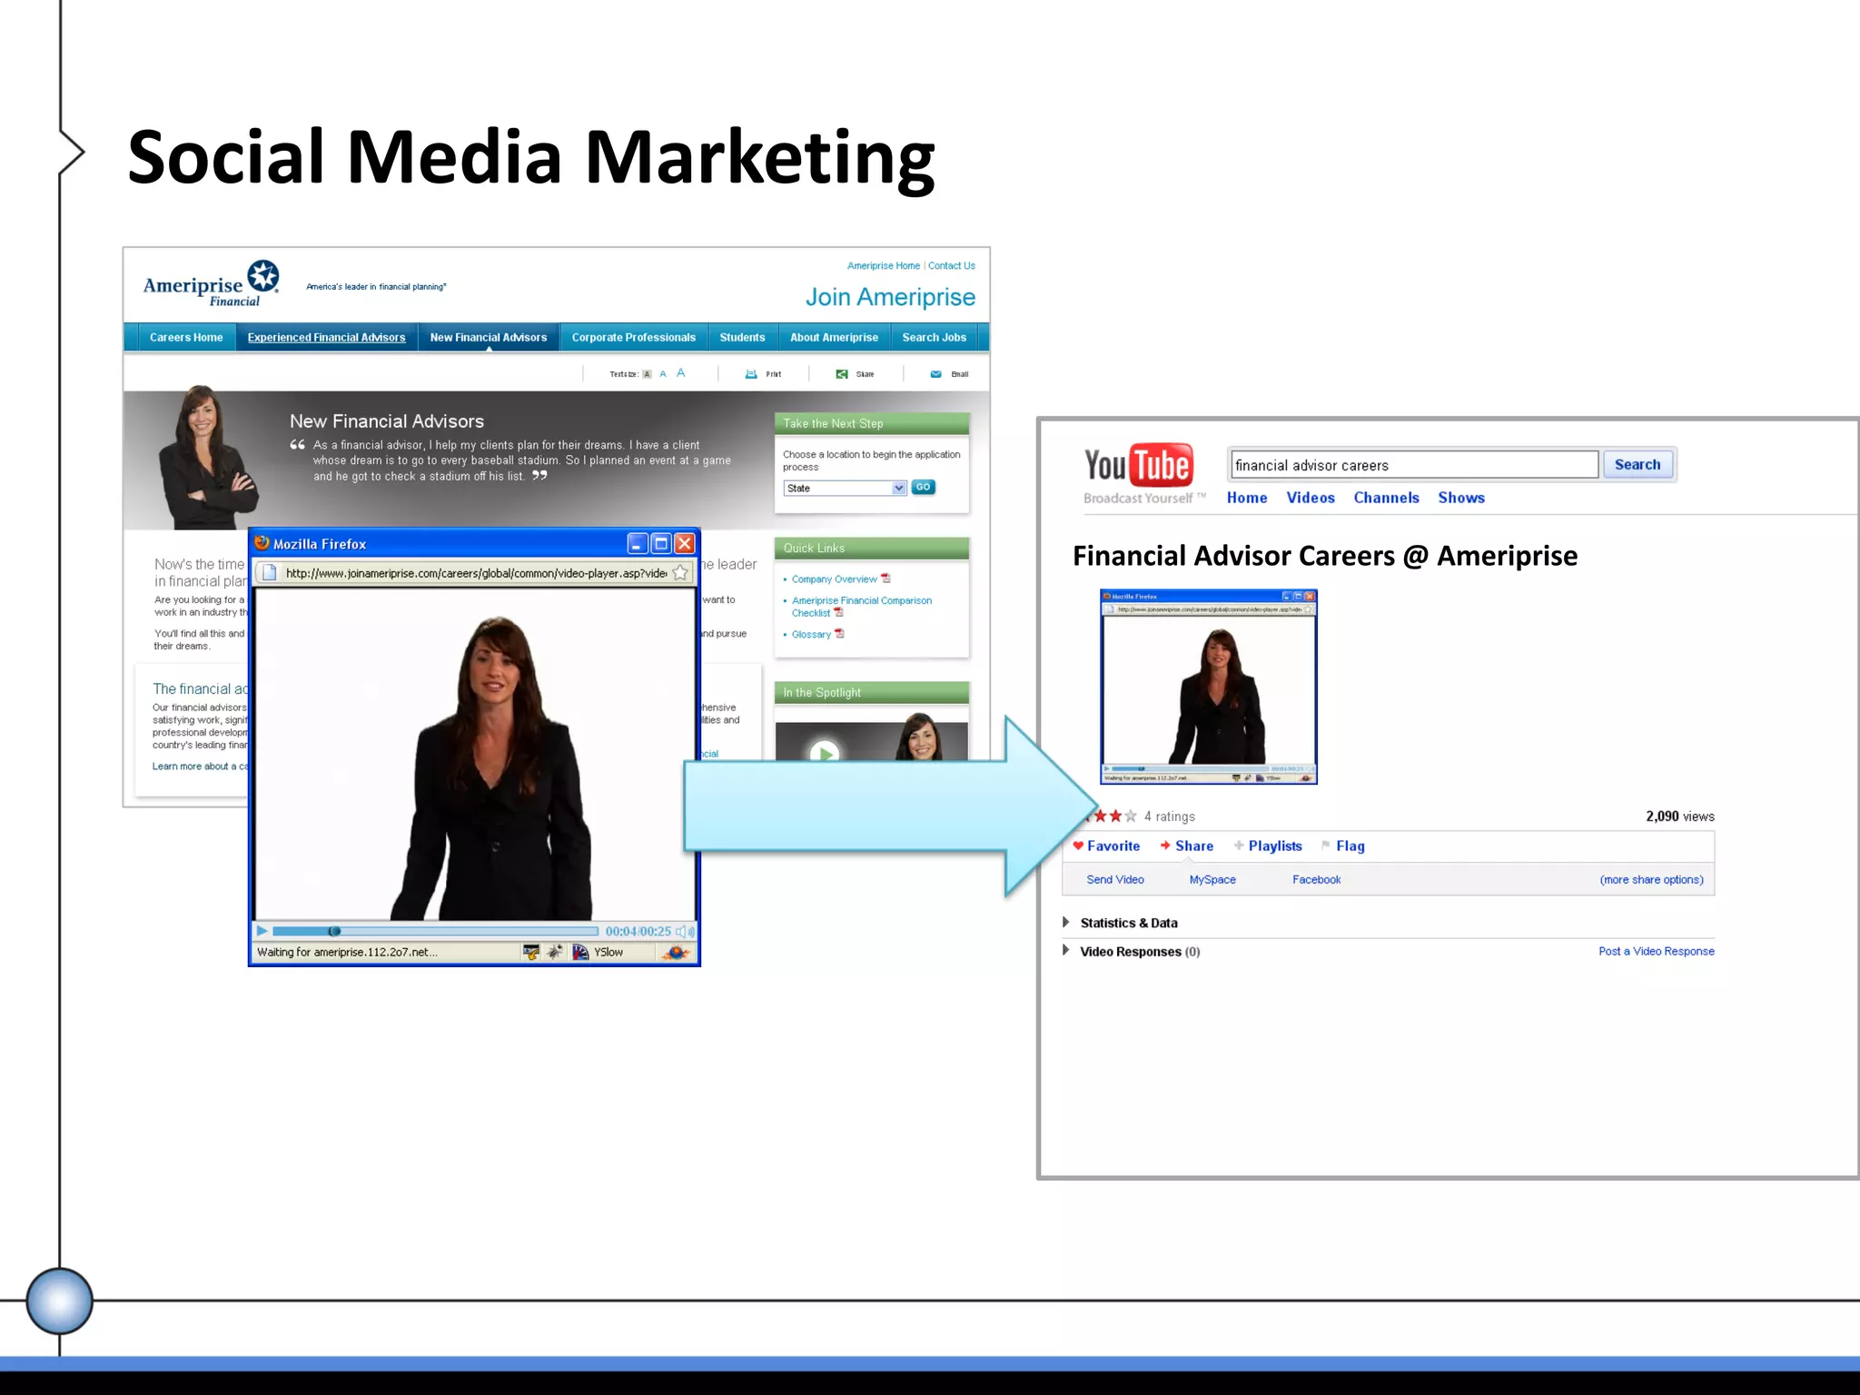
Task: Click the Ameriprise Financial logo
Action: pos(211,284)
